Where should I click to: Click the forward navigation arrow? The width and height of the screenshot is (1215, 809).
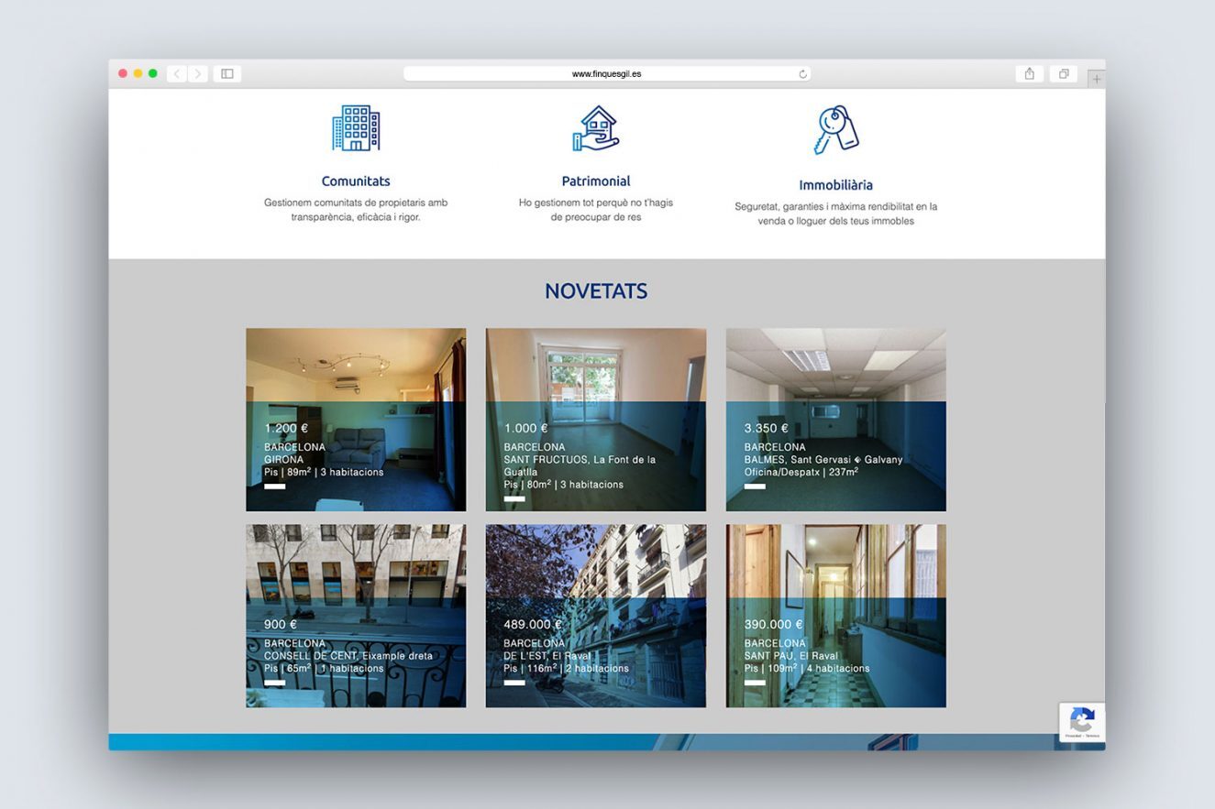tap(198, 73)
